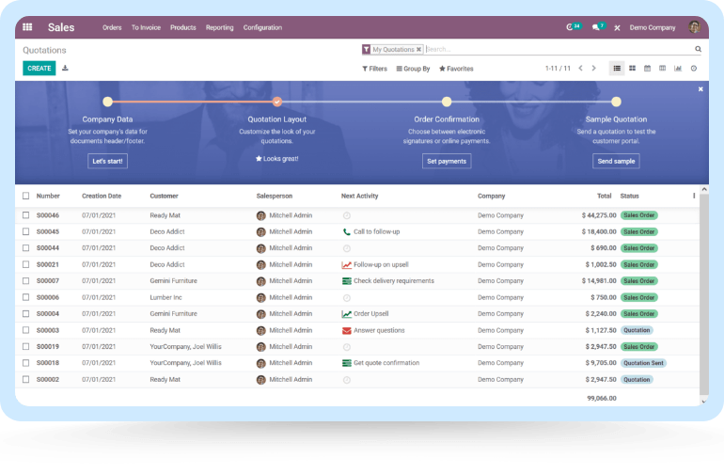
Task: Open the Reporting menu
Action: 219,27
